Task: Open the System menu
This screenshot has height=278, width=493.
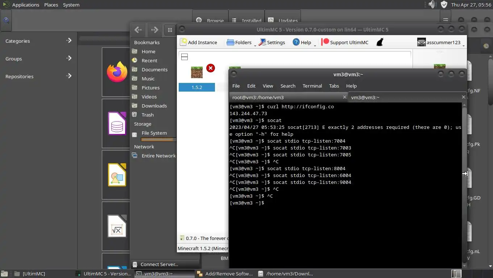Action: point(71,5)
